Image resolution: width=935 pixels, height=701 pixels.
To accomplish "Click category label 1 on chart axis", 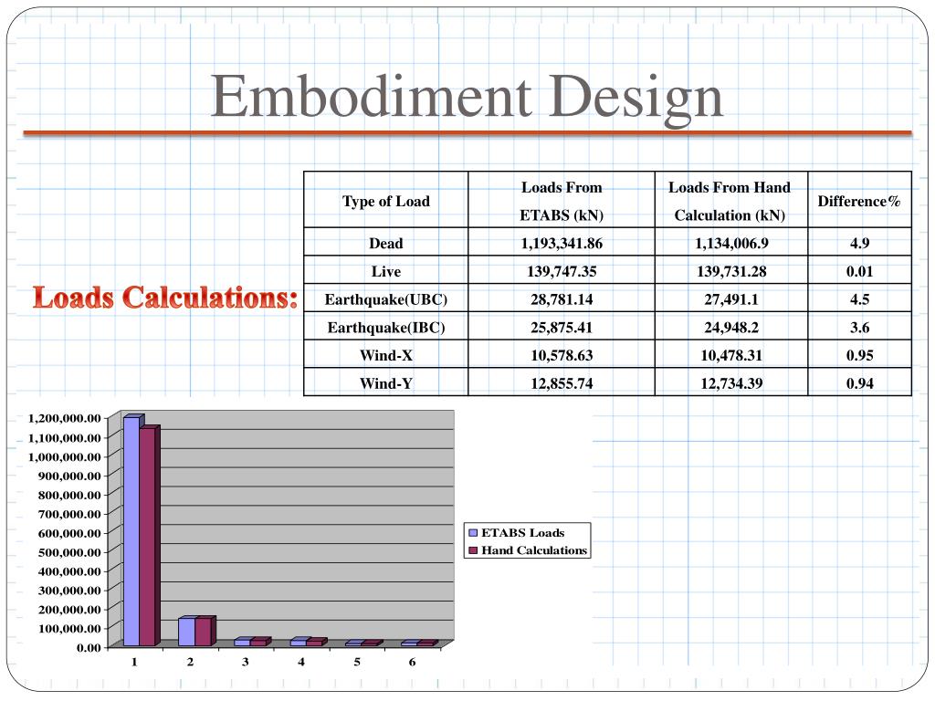I will point(134,663).
